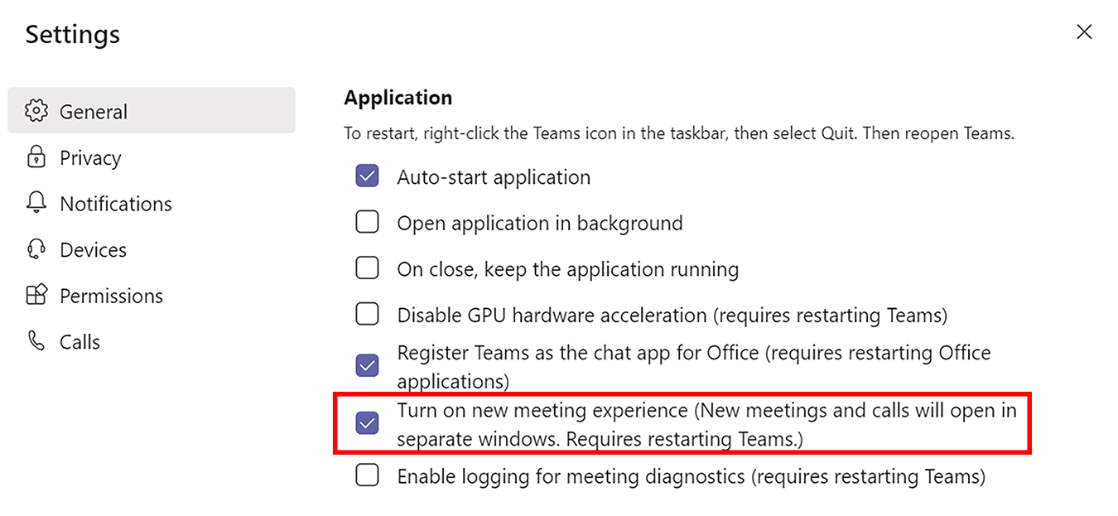The image size is (1118, 516).
Task: Click the Calls phone icon
Action: click(x=36, y=341)
